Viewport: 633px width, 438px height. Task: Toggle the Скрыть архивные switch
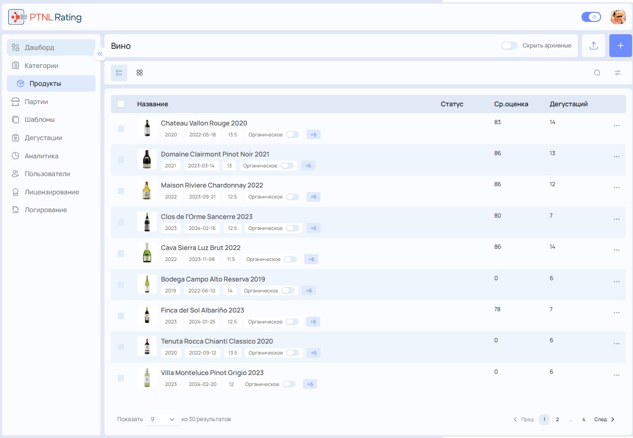(509, 46)
